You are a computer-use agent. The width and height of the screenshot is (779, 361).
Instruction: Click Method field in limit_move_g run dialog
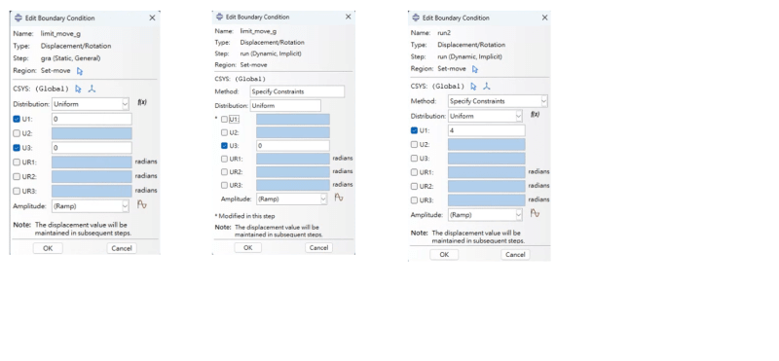(x=297, y=91)
